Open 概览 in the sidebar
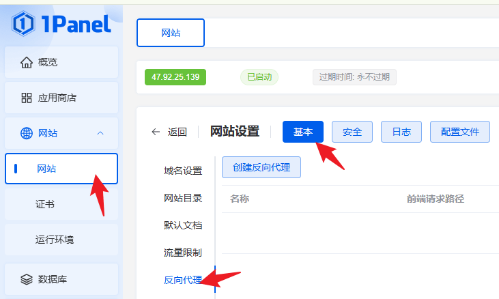Screen dimensions: 499x299 click(61, 62)
